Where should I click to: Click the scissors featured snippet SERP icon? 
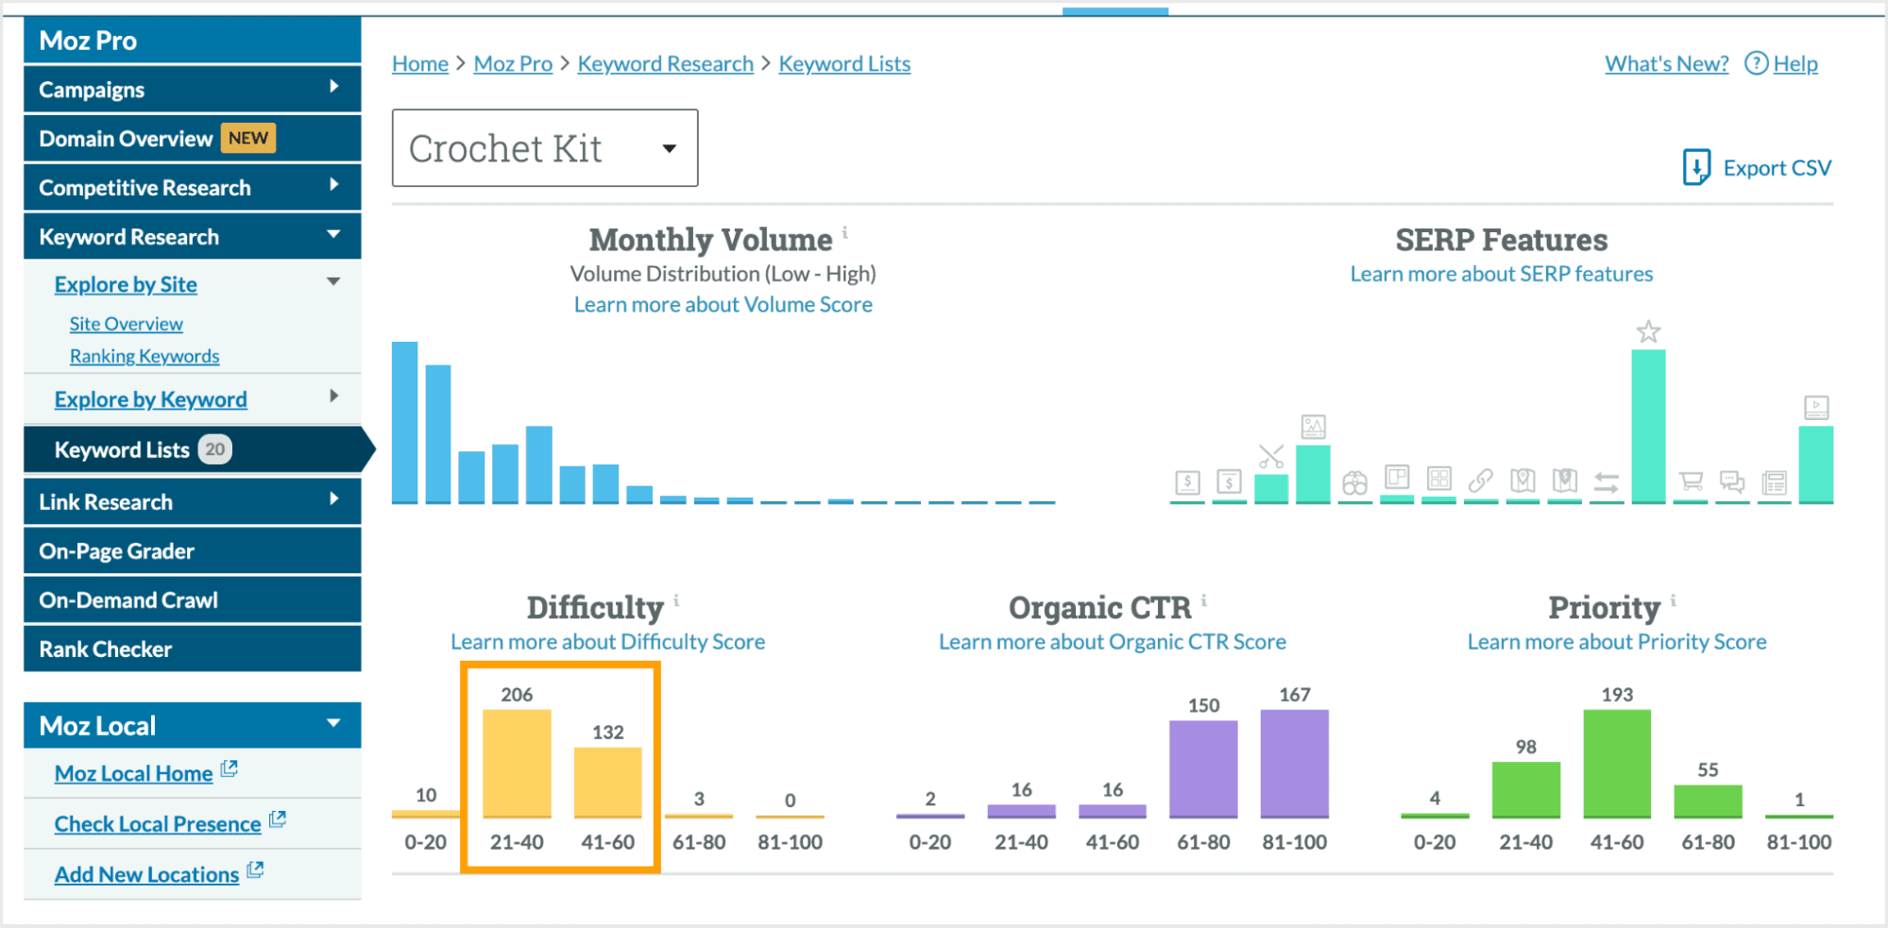click(x=1271, y=457)
